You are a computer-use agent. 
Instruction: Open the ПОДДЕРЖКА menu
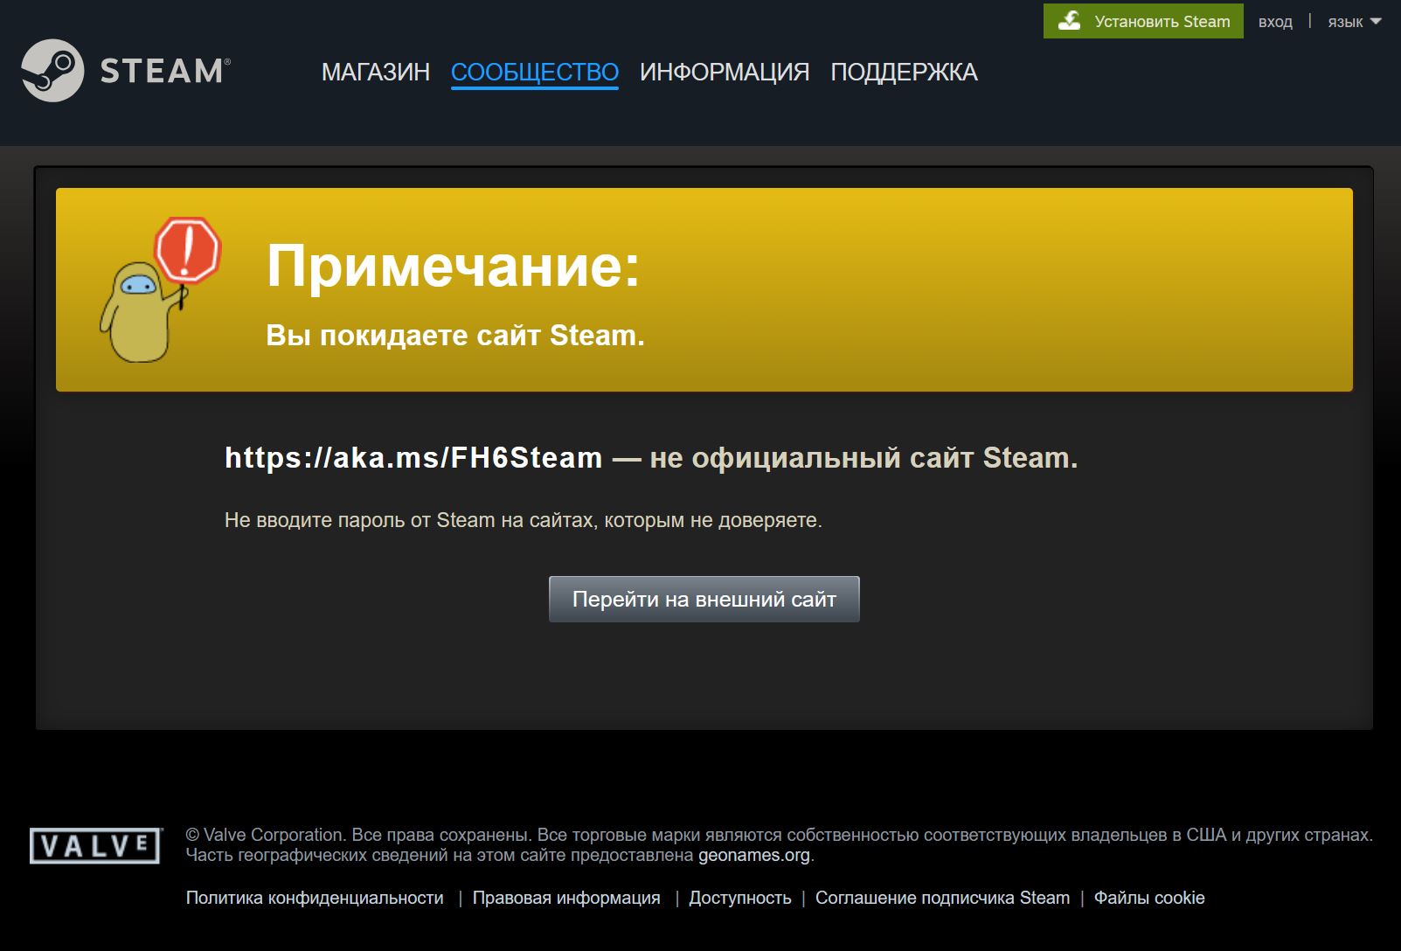coord(904,72)
